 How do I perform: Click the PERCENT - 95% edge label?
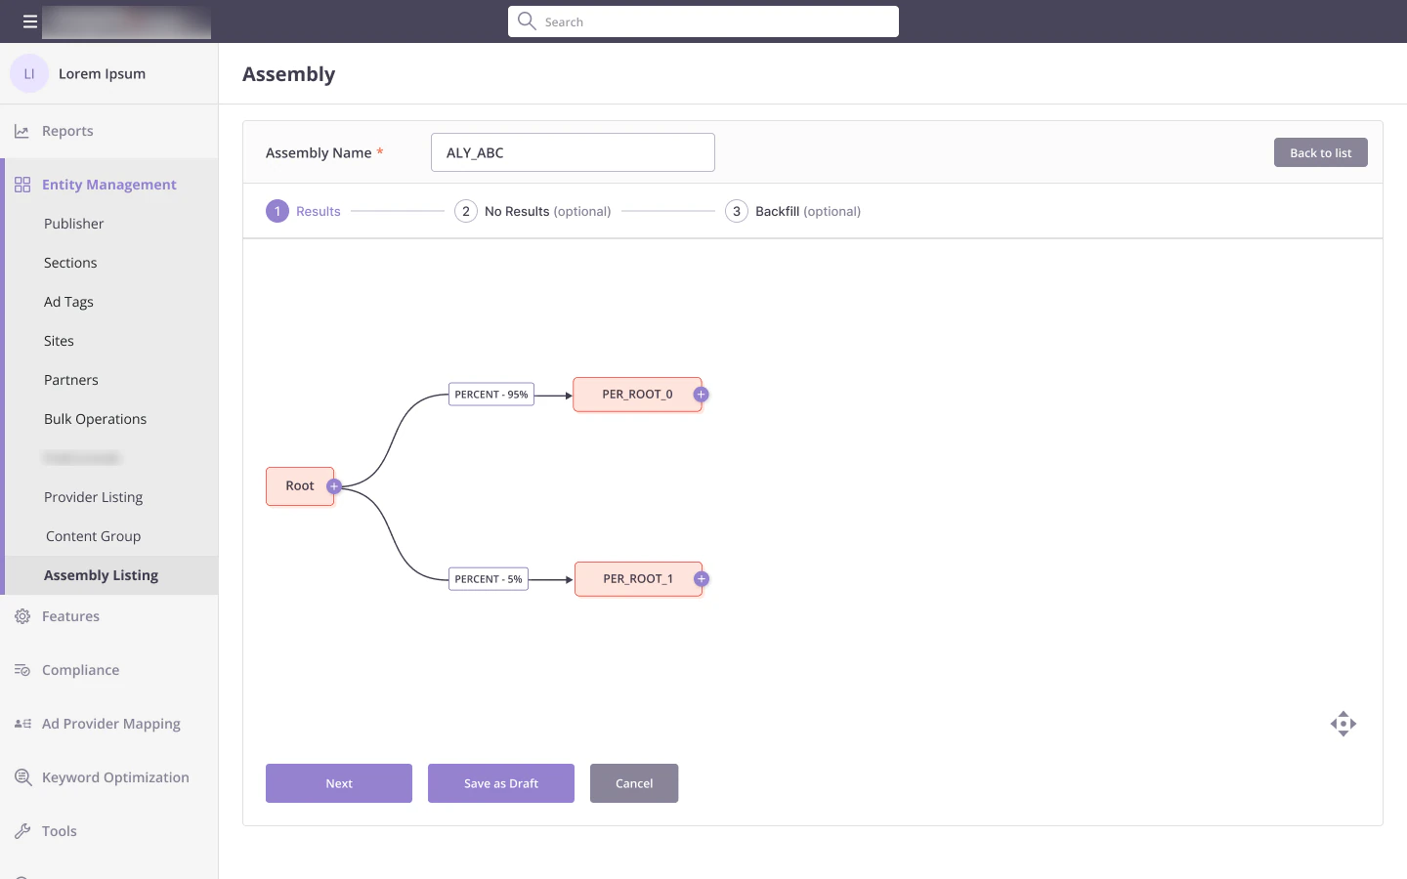pos(491,395)
